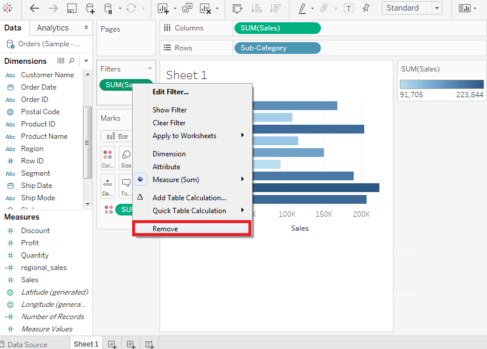Click the Group Members paperclip icon
The height and width of the screenshot is (349, 487).
[324, 8]
